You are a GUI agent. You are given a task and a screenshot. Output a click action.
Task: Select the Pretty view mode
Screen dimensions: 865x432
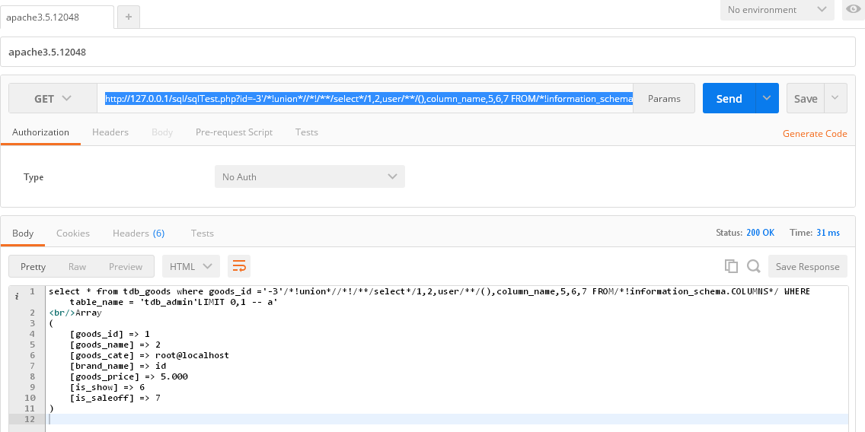pos(33,266)
